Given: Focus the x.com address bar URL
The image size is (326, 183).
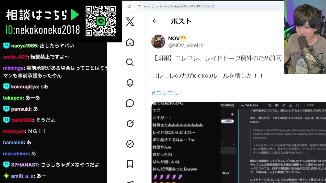Looking at the screenshot, I should click(179, 6).
